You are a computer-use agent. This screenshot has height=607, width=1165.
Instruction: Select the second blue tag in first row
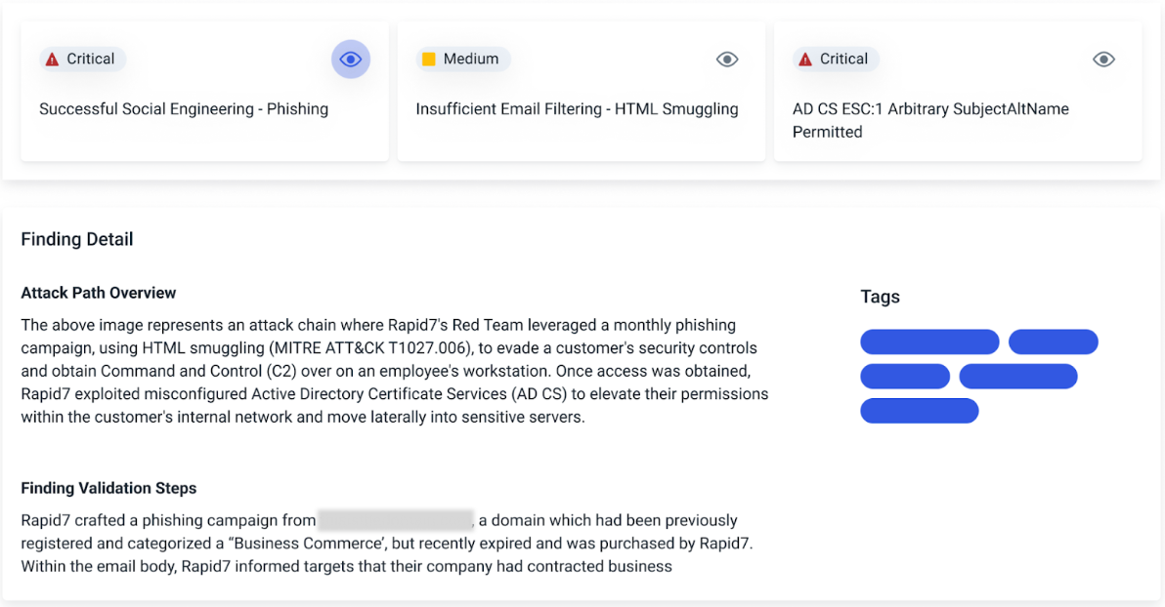tap(1053, 342)
